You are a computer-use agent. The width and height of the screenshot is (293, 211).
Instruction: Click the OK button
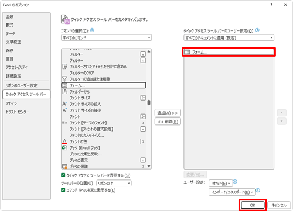(253, 205)
